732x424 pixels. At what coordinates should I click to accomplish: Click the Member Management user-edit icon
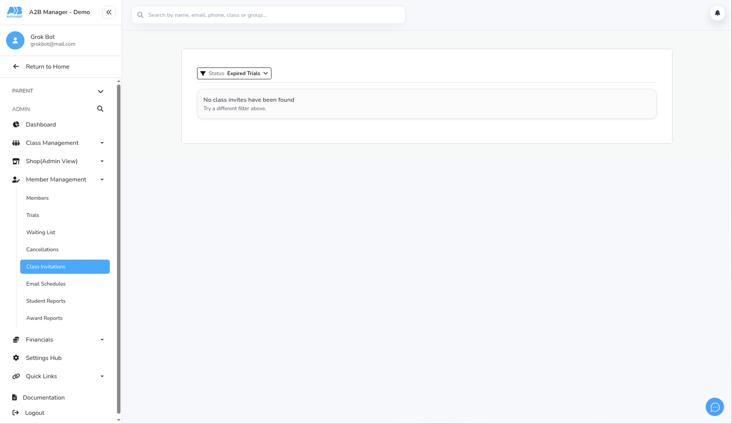16,180
